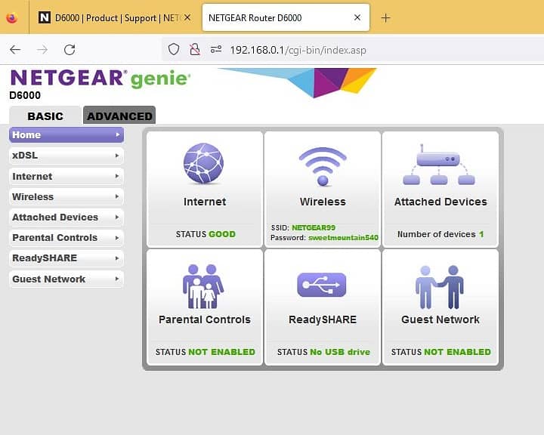Select the NETGEAR Router D6000 tab

coord(286,17)
